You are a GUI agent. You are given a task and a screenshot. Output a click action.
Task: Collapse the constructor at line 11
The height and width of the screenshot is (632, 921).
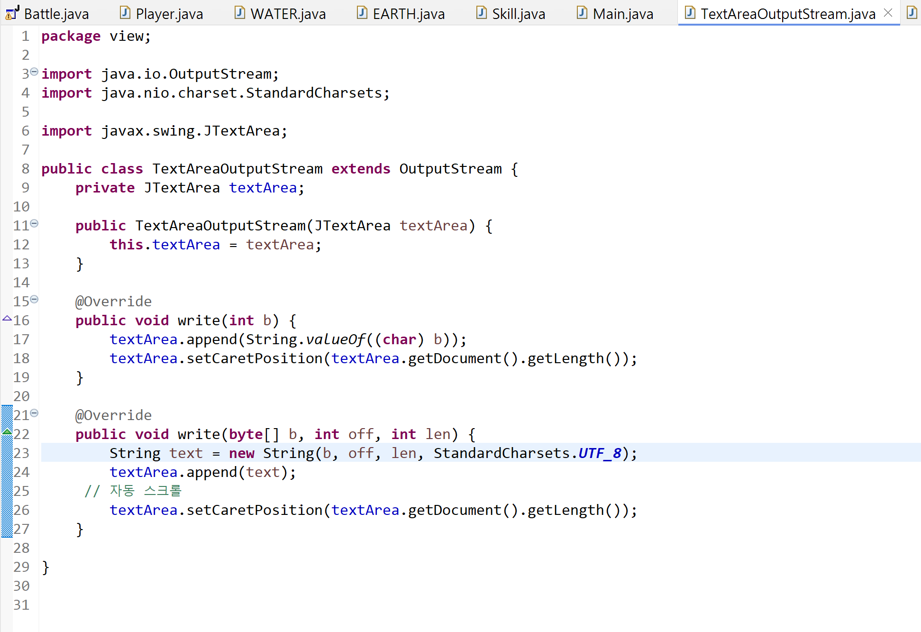[x=34, y=223]
